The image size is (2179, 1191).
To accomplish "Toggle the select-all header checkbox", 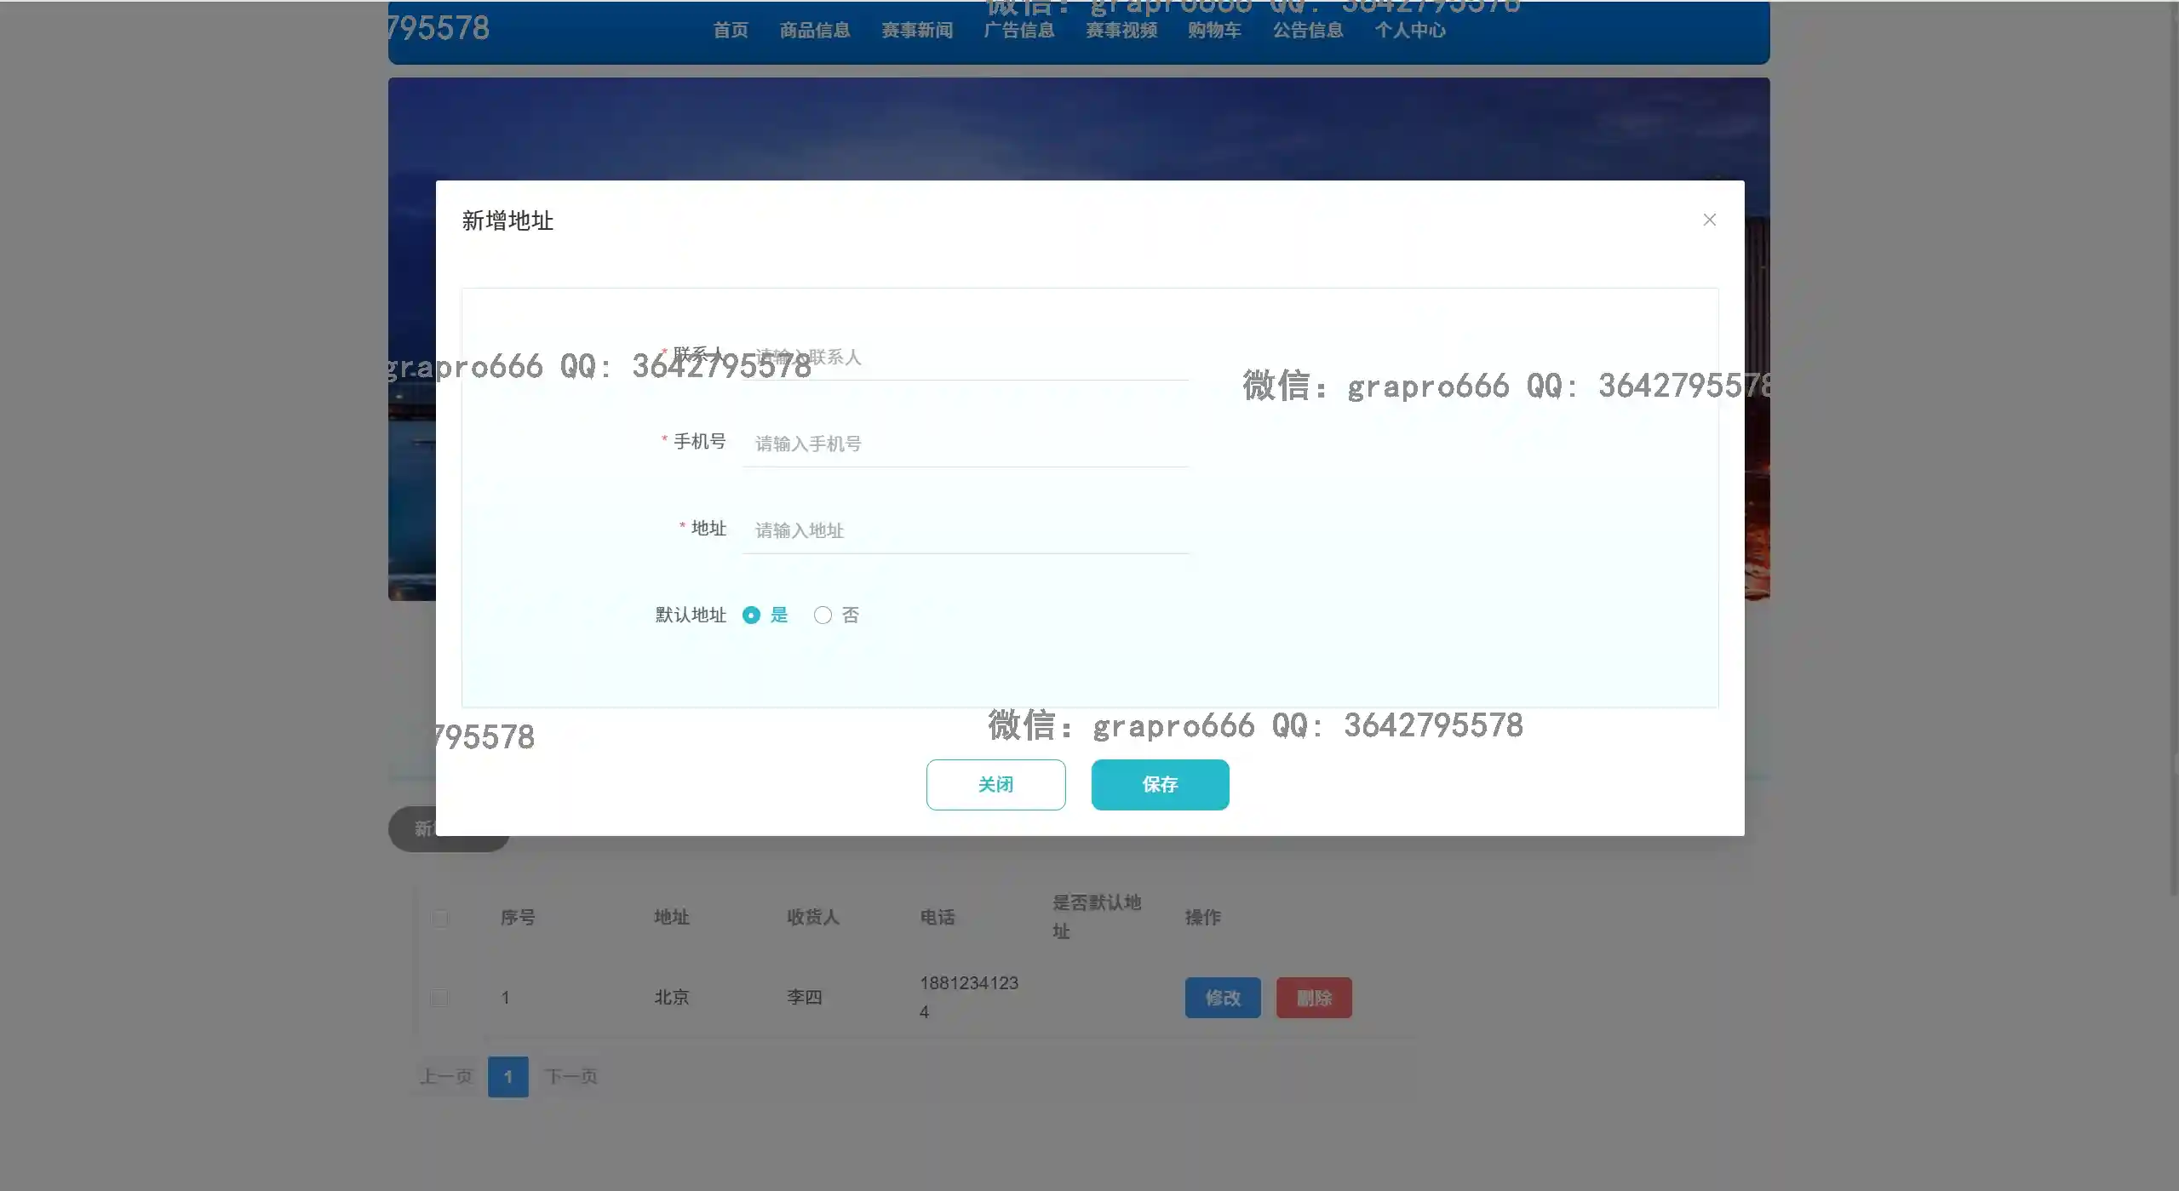I will tap(439, 918).
